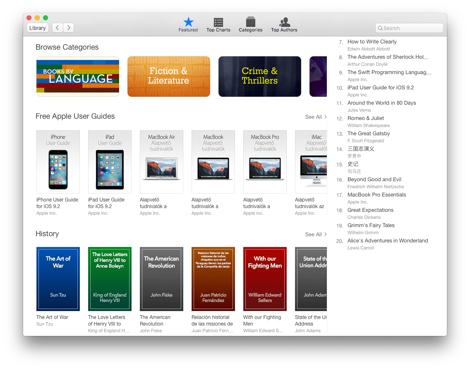This screenshot has height=369, width=470.
Task: Open Grimm's Fairy Tales from the list
Action: point(371,225)
